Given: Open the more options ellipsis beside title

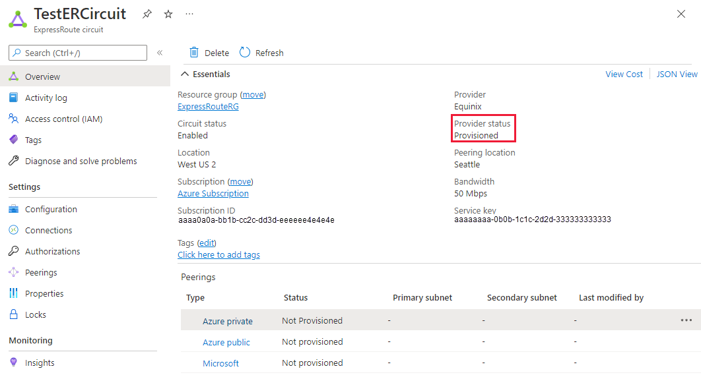Looking at the screenshot, I should (189, 14).
